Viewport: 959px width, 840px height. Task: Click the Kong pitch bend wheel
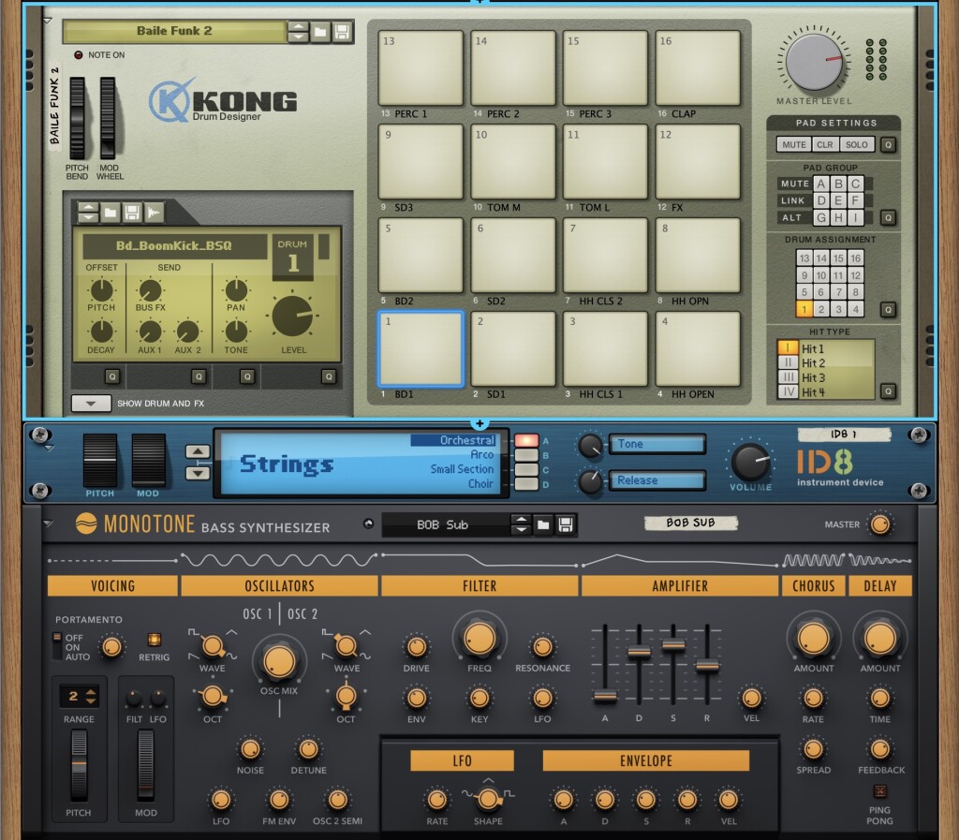[77, 118]
